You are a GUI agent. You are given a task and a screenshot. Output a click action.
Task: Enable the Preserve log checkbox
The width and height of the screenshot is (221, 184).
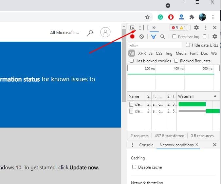pyautogui.click(x=174, y=36)
